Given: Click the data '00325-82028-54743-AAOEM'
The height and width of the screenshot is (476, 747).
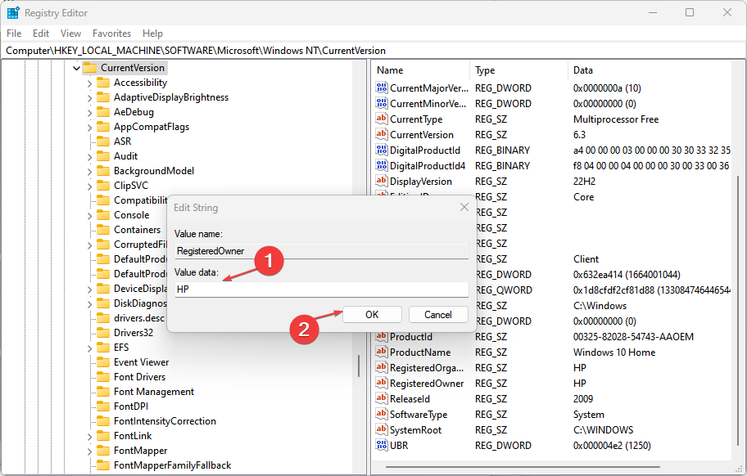Looking at the screenshot, I should [x=633, y=337].
